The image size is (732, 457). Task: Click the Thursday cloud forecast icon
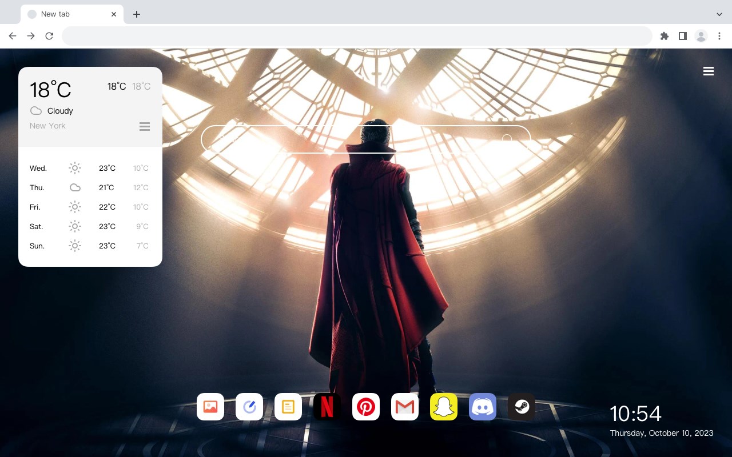(75, 187)
